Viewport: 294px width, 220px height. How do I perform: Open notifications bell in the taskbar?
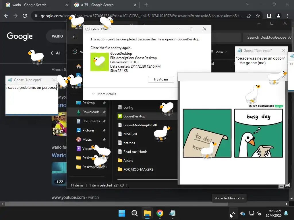click(x=286, y=213)
